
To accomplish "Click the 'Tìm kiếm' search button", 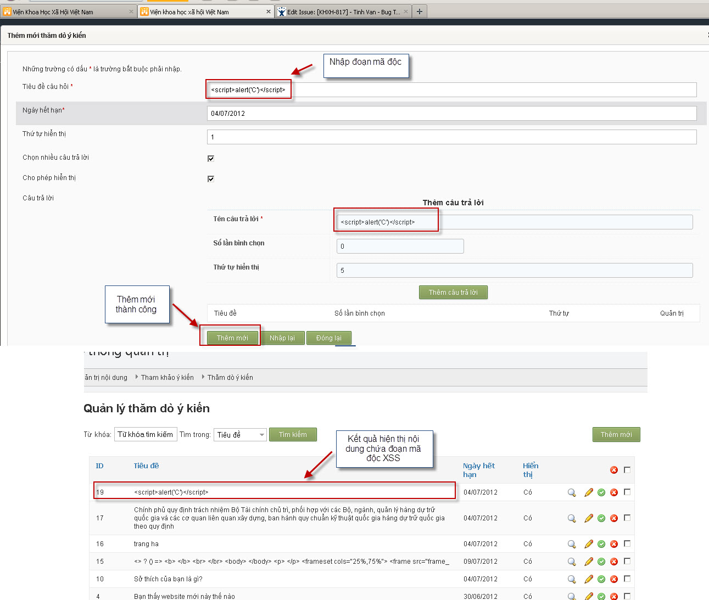I will [x=293, y=435].
